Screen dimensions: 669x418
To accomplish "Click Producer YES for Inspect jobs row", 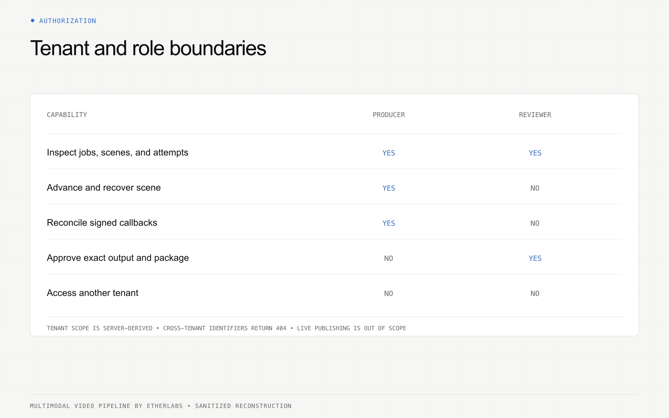I will [389, 153].
